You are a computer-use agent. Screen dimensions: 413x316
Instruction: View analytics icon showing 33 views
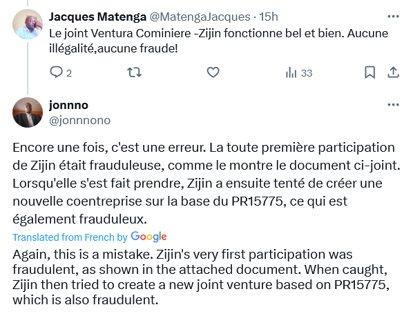click(291, 72)
